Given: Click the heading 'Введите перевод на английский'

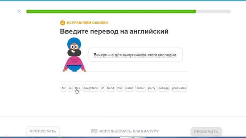Looking at the screenshot, I should click(114, 31).
